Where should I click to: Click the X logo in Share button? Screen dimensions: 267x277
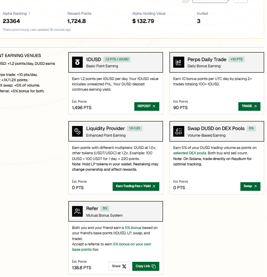(124, 266)
